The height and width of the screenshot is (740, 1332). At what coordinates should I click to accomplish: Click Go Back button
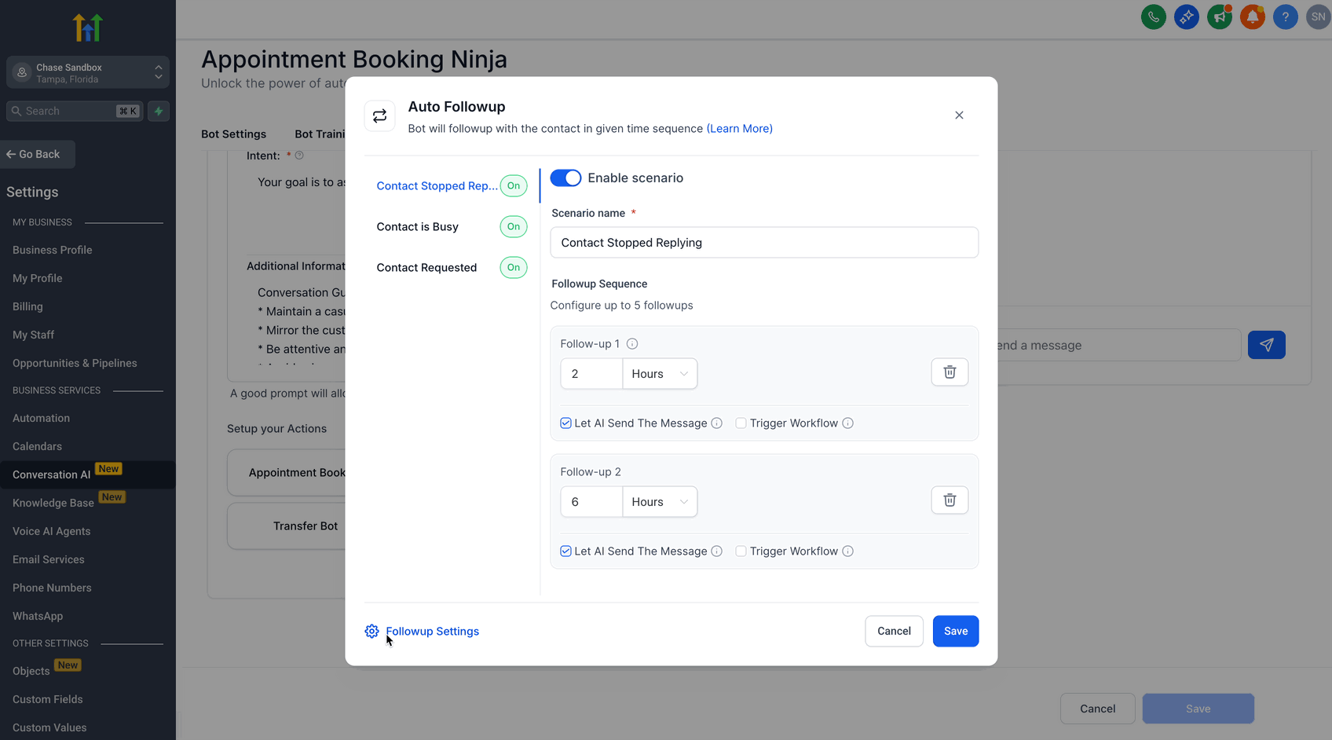click(x=38, y=154)
